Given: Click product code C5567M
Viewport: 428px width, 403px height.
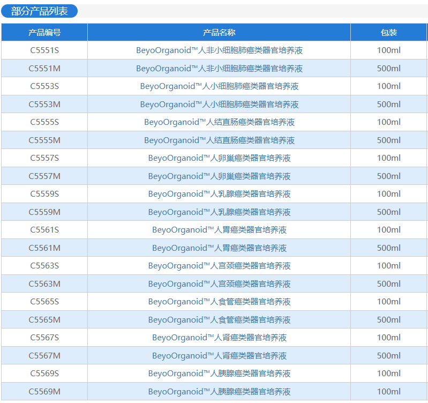Looking at the screenshot, I should pyautogui.click(x=44, y=356).
